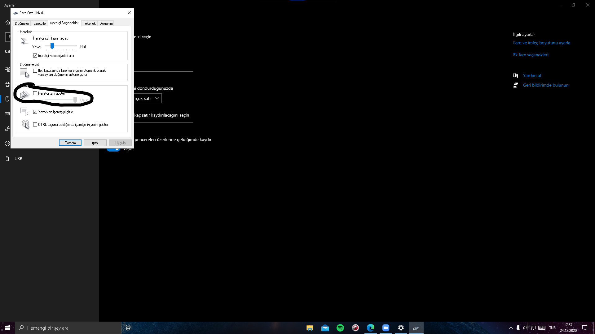Screen dimensions: 595x334
Task: Enable 'İşaretçi izini göster' checkbox
Action: (35, 93)
